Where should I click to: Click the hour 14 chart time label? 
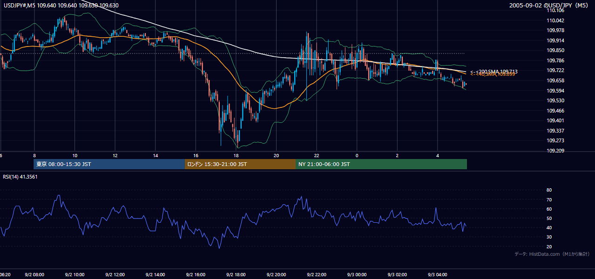pyautogui.click(x=156, y=155)
